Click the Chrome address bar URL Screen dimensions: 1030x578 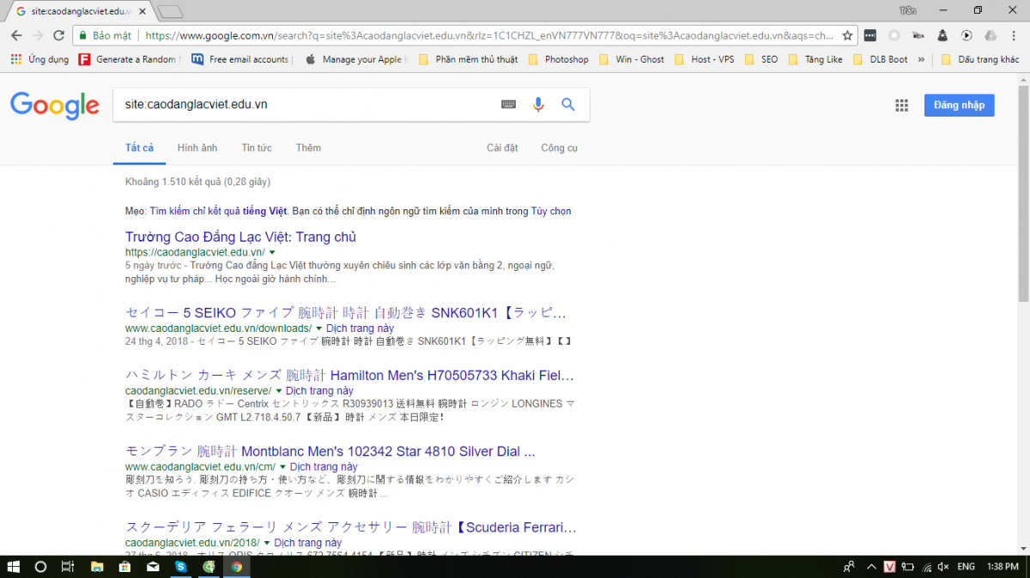[x=489, y=35]
